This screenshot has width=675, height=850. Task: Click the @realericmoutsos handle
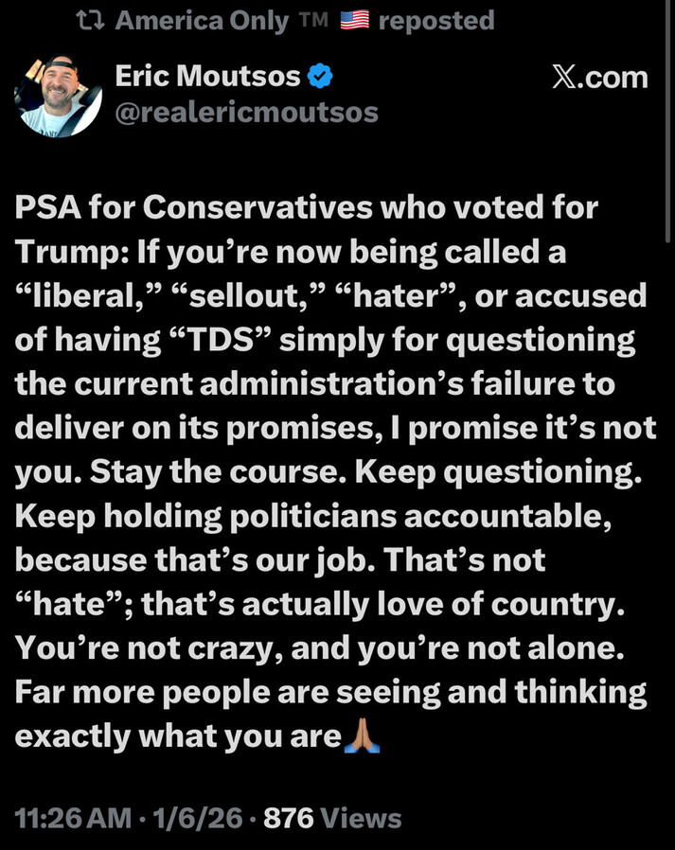(x=246, y=113)
